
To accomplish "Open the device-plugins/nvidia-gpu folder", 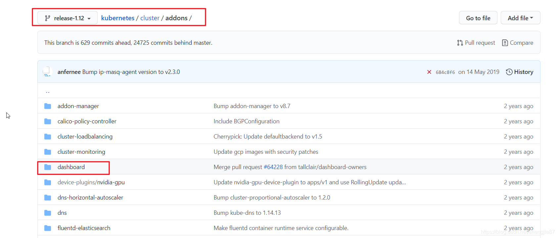I will tap(91, 182).
